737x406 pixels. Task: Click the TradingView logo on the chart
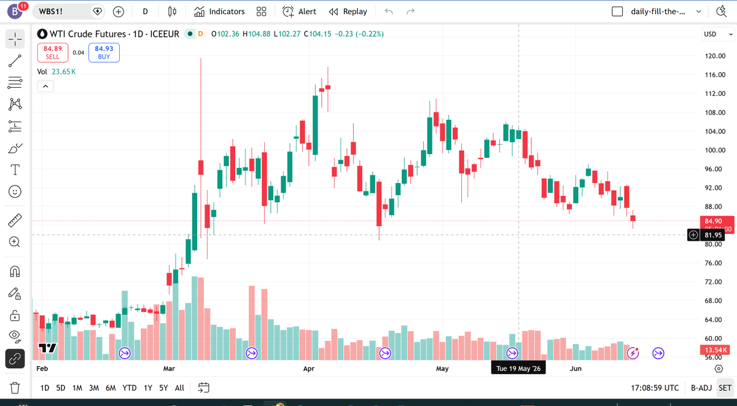[47, 348]
